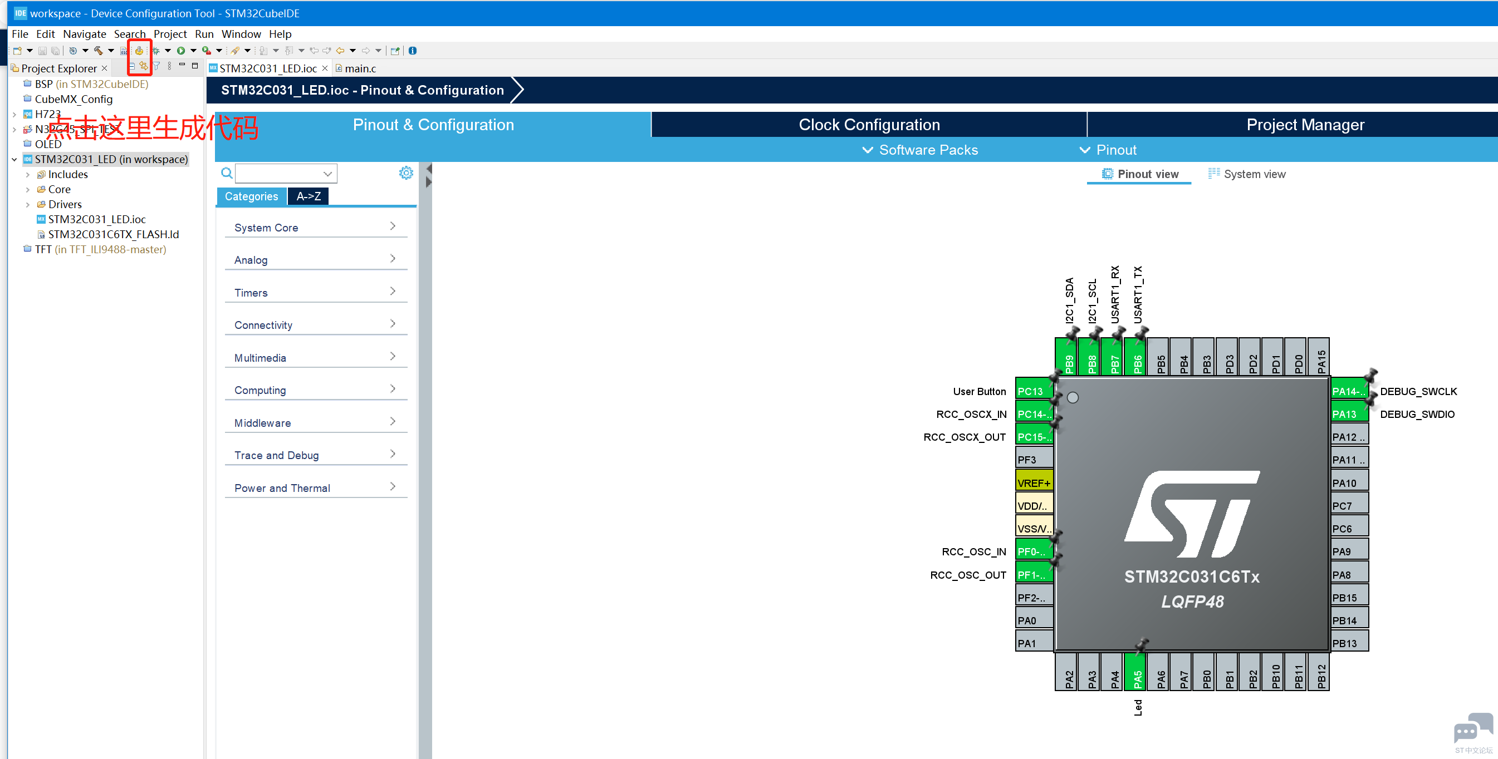Maximize the Project Explorer panel
The width and height of the screenshot is (1498, 759).
[x=195, y=66]
